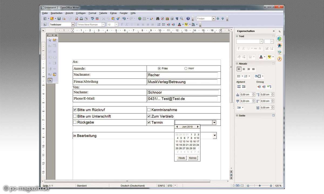The height and width of the screenshot is (194, 324).
Task: Open the Times New Roman font dropdown
Action: click(x=103, y=25)
